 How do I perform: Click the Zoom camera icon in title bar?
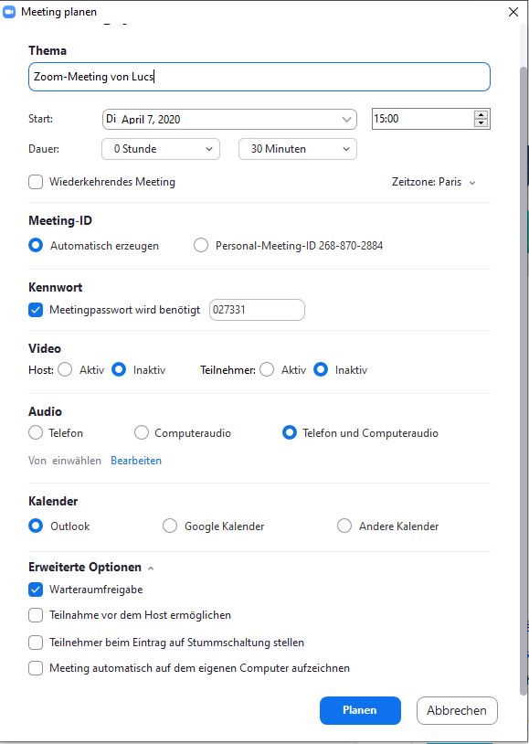tap(9, 12)
